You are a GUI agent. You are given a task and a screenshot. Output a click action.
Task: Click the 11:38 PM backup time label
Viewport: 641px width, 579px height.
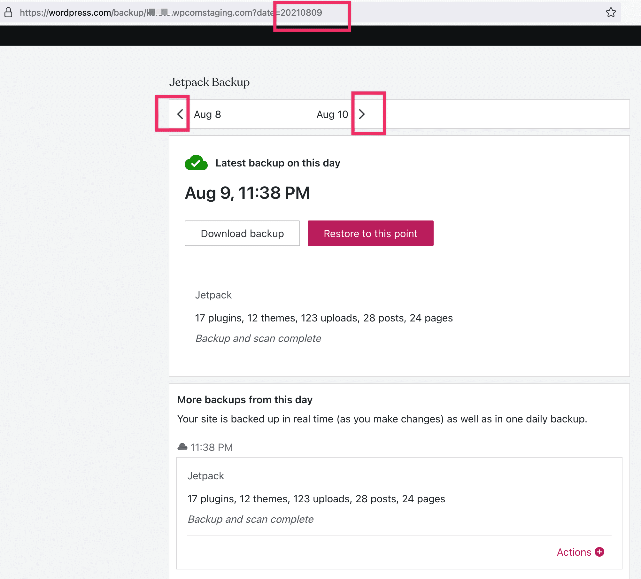[x=212, y=447]
